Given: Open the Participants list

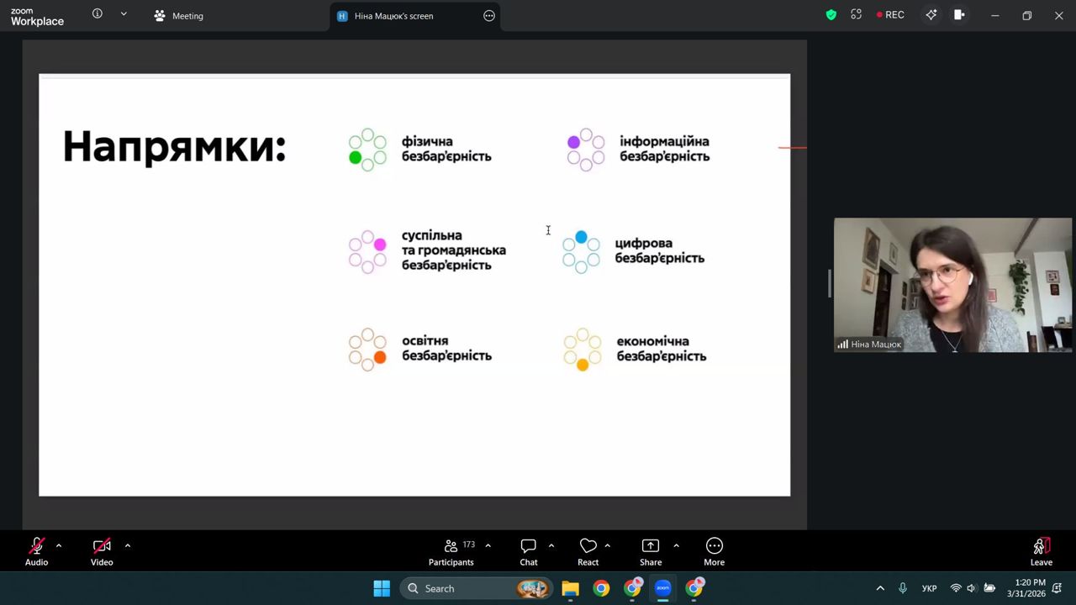Looking at the screenshot, I should pos(451,551).
